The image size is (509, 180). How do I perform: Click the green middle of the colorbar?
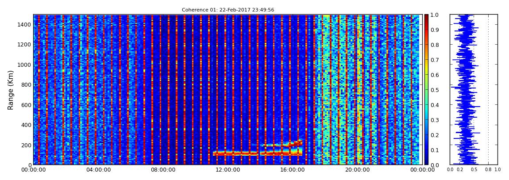(426, 90)
